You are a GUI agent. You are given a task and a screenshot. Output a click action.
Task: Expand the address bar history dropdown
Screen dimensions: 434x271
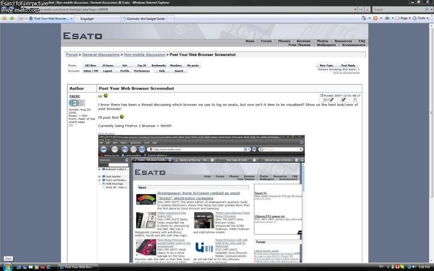pos(355,9)
